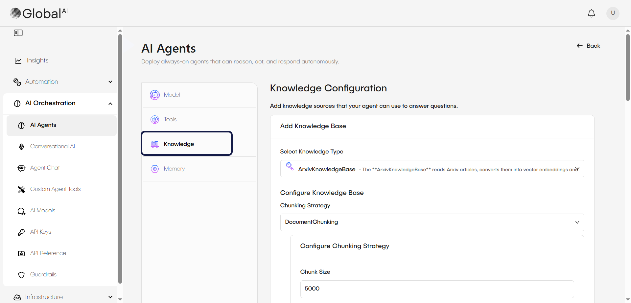This screenshot has width=631, height=303.
Task: Switch to the Memory tab
Action: tap(174, 169)
